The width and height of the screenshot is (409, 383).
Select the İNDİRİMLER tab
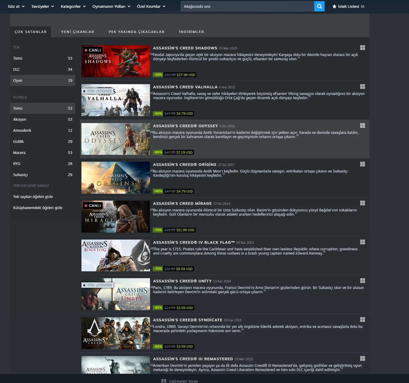[x=192, y=32]
